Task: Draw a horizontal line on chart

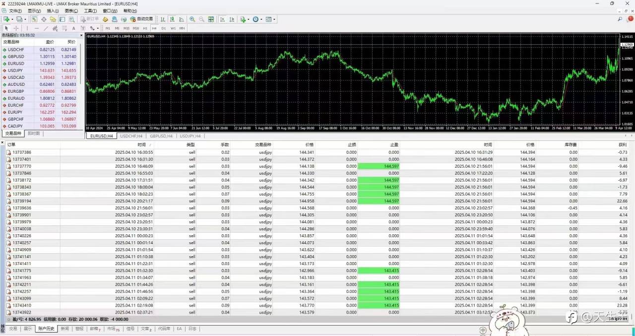Action: pyautogui.click(x=36, y=28)
